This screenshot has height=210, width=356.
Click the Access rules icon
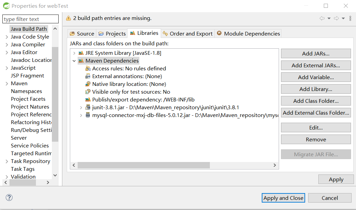88,68
